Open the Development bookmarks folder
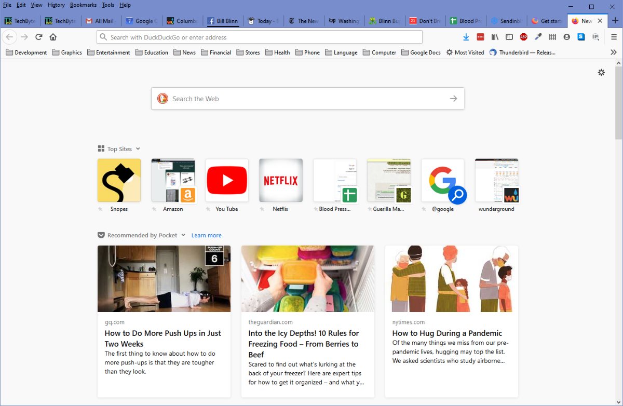Screen dimensions: 623x406 click(x=26, y=52)
